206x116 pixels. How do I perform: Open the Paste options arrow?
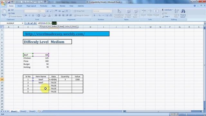(x=4, y=16)
